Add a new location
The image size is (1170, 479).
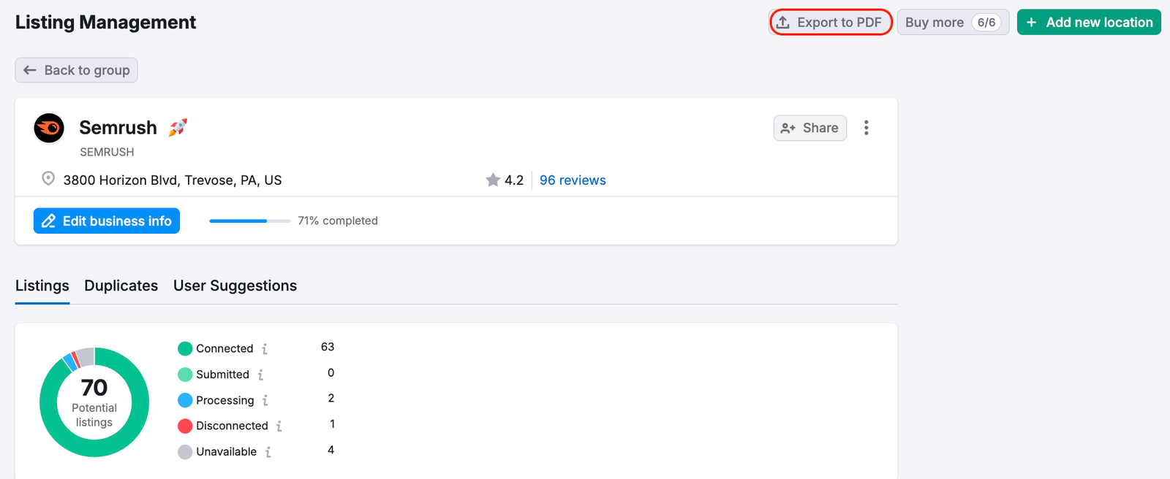click(x=1089, y=22)
